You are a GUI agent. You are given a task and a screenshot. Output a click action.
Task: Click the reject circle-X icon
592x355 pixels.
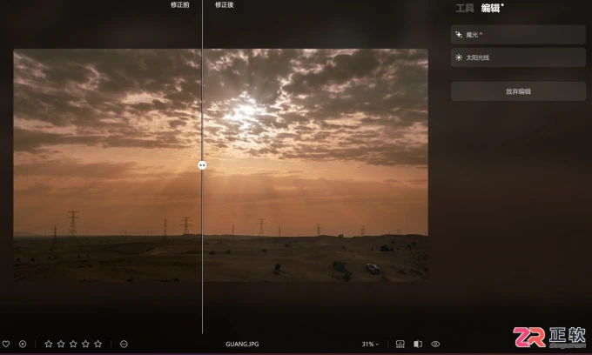click(23, 344)
